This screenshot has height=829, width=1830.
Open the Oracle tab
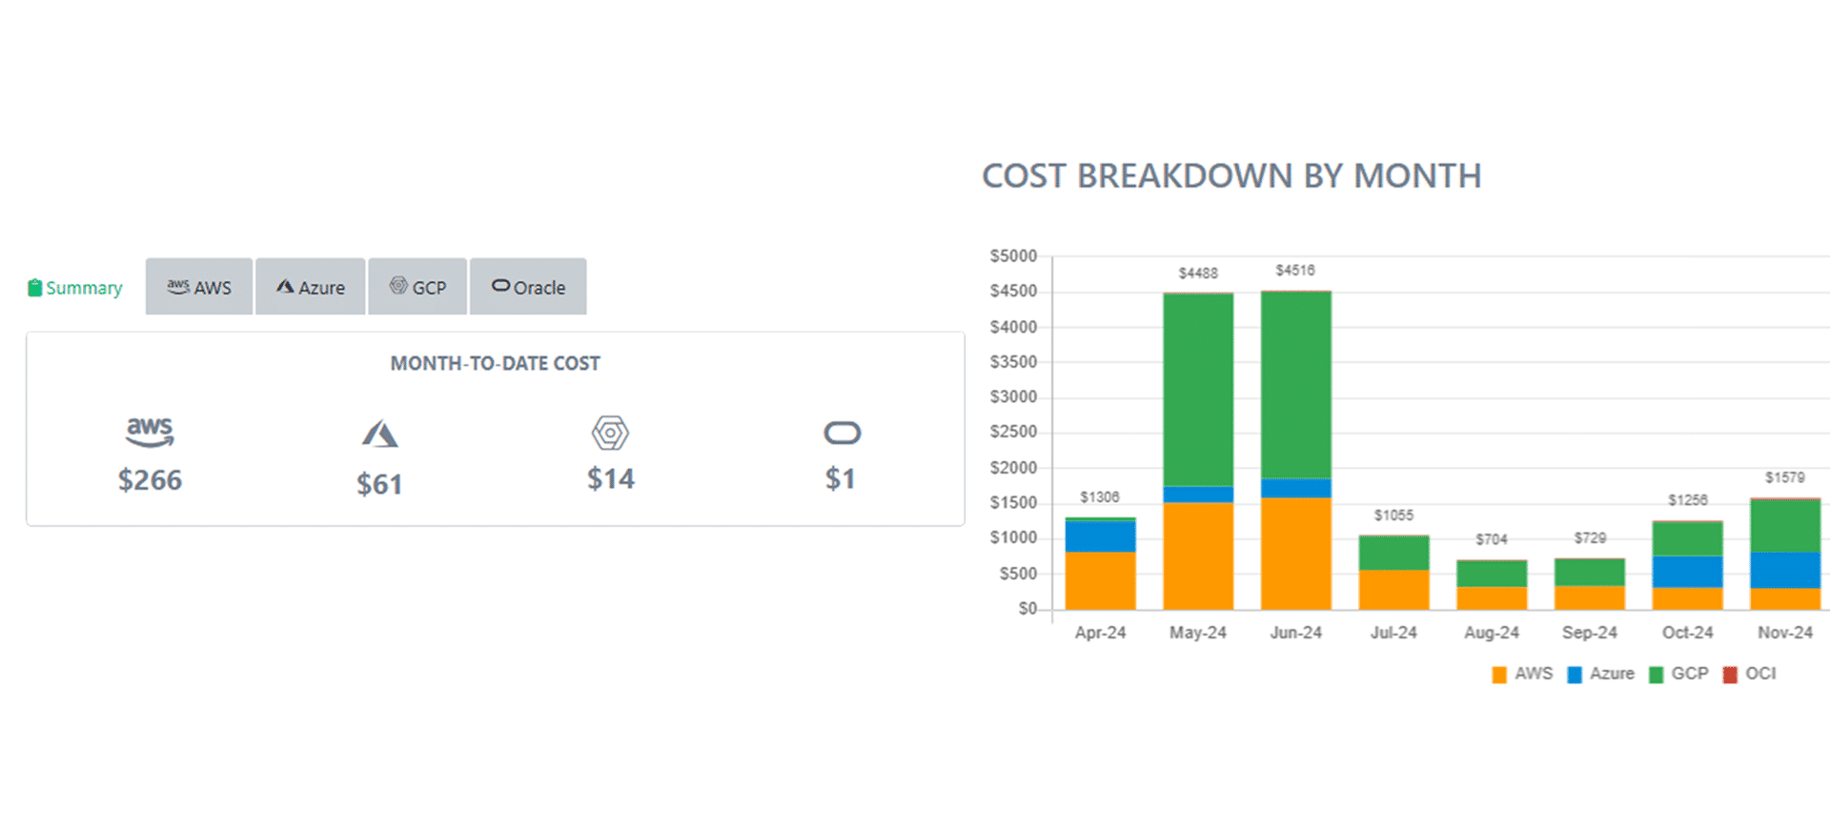[x=528, y=287]
